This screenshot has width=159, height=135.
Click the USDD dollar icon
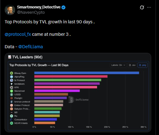pyautogui.click(x=12, y=95)
